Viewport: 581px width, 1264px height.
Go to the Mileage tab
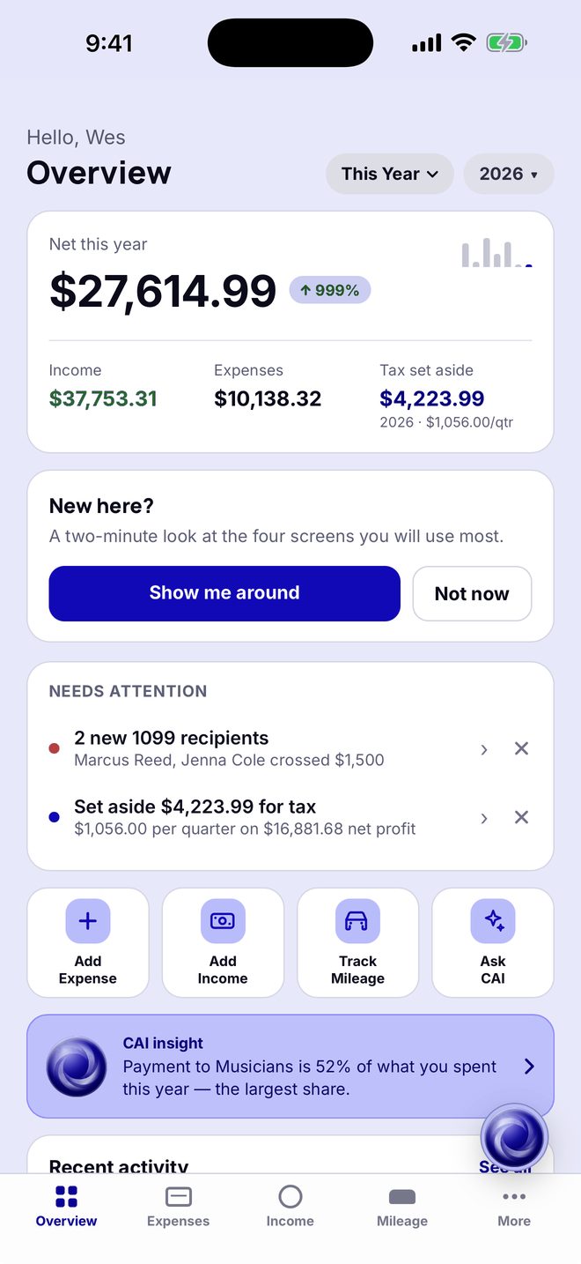pos(402,1207)
